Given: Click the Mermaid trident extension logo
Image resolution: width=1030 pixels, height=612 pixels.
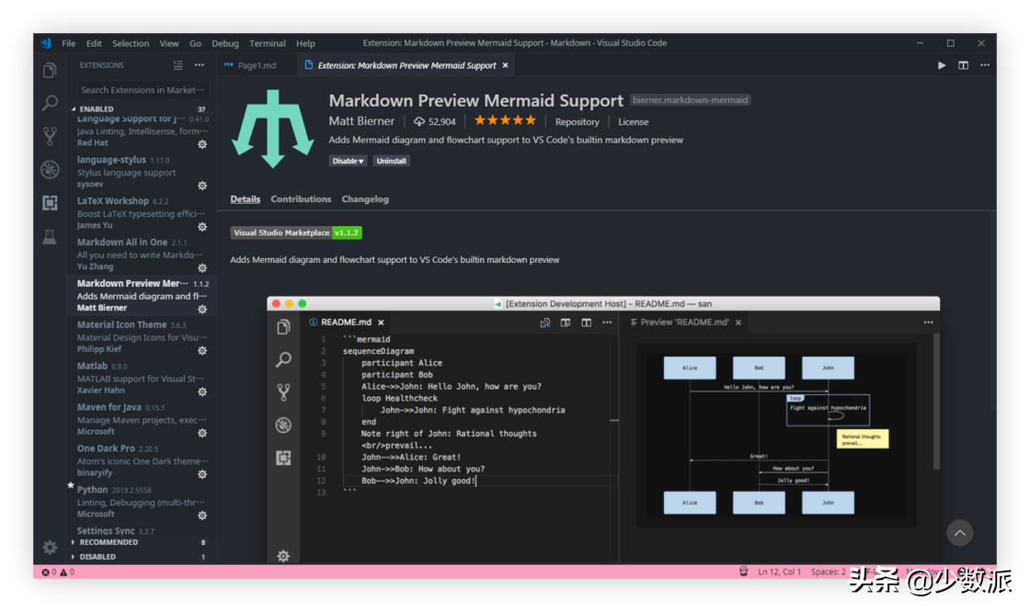Looking at the screenshot, I should [272, 129].
